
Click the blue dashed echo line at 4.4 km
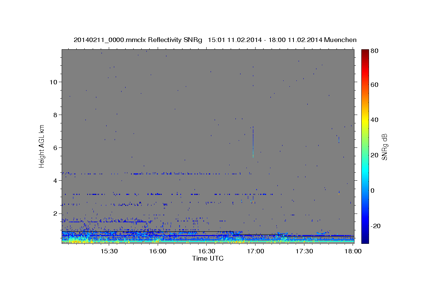click(x=157, y=173)
